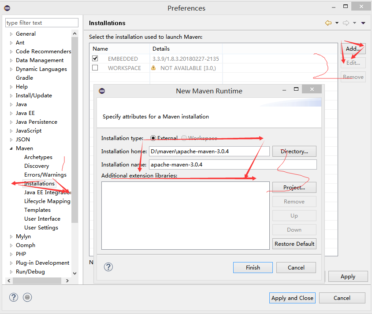The height and width of the screenshot is (314, 372).
Task: Select the External installation type radio
Action: coord(153,138)
